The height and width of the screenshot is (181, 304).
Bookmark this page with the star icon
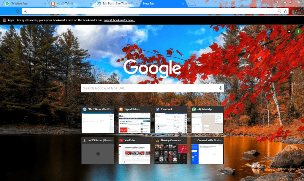(285, 11)
